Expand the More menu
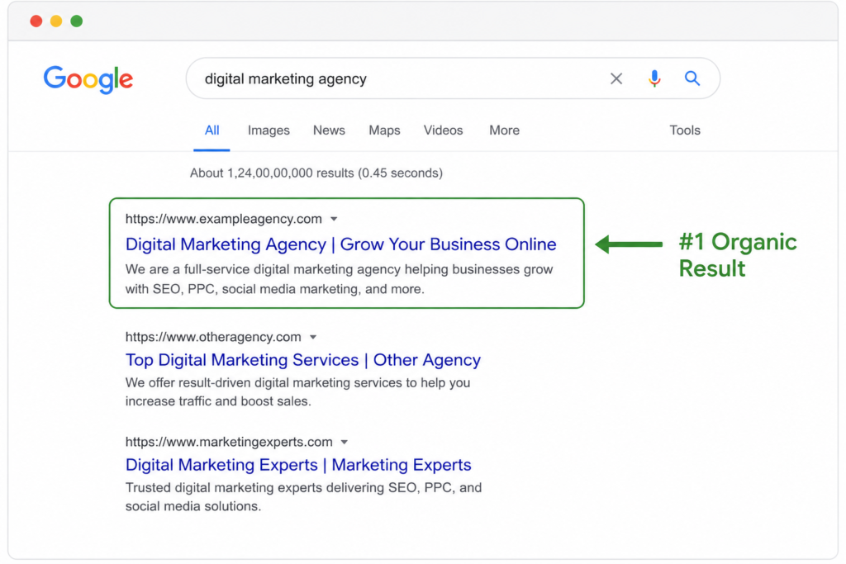This screenshot has width=846, height=564. (505, 130)
